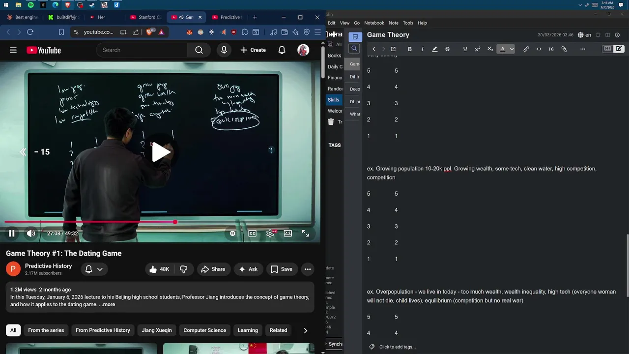Open Joplin Notebook menu
Image resolution: width=629 pixels, height=354 pixels.
(x=374, y=23)
